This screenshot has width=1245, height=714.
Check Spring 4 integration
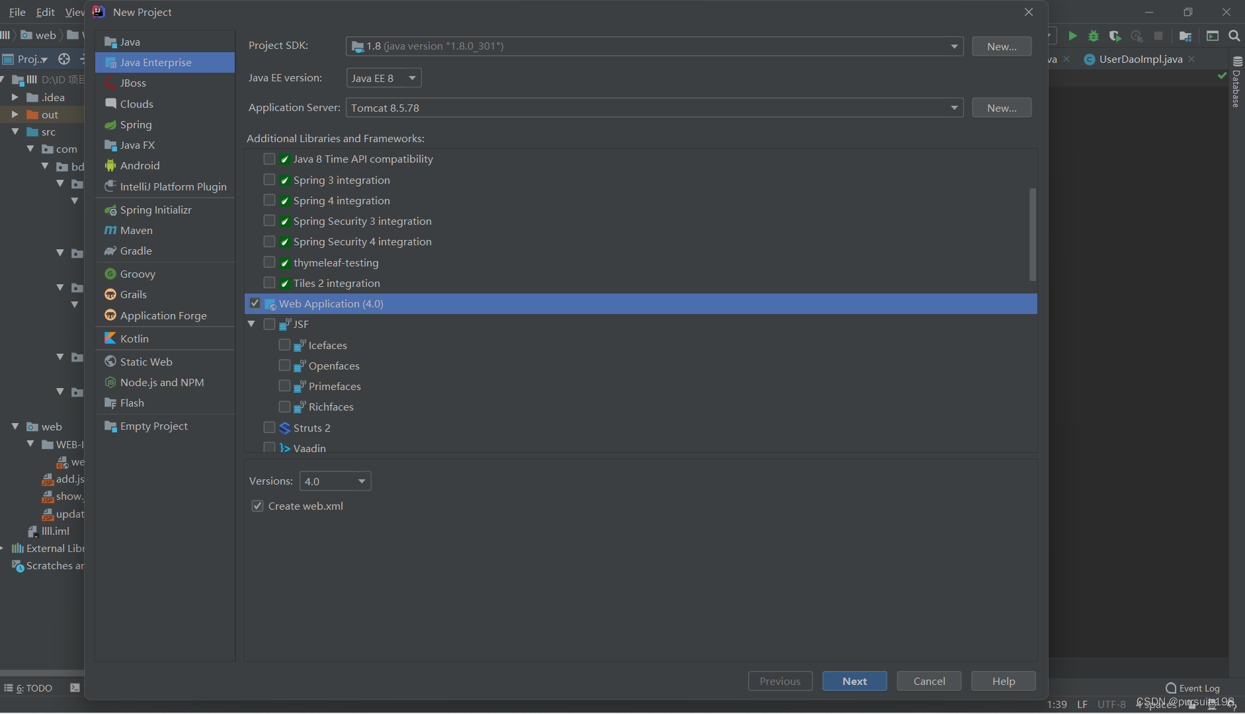tap(269, 200)
